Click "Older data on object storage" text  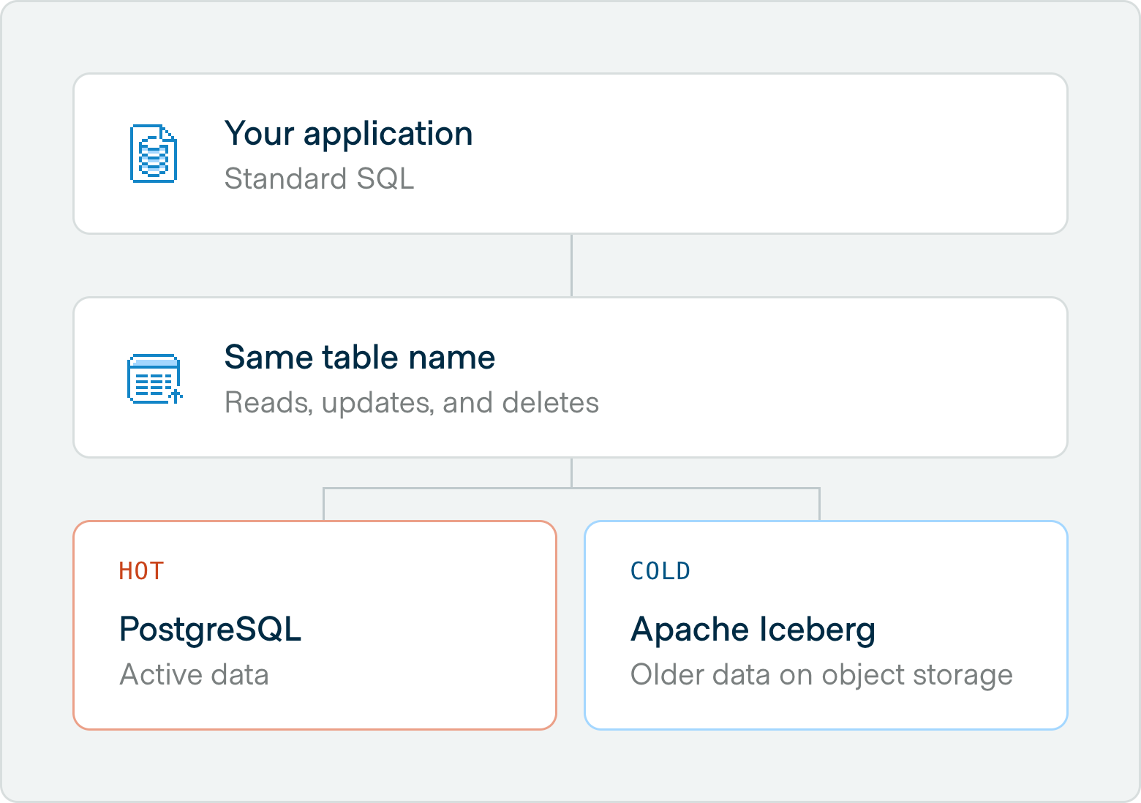tap(822, 675)
